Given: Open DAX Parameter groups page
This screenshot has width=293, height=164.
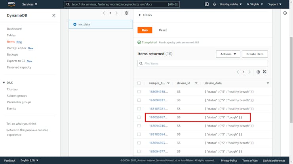Looking at the screenshot, I should (x=19, y=102).
